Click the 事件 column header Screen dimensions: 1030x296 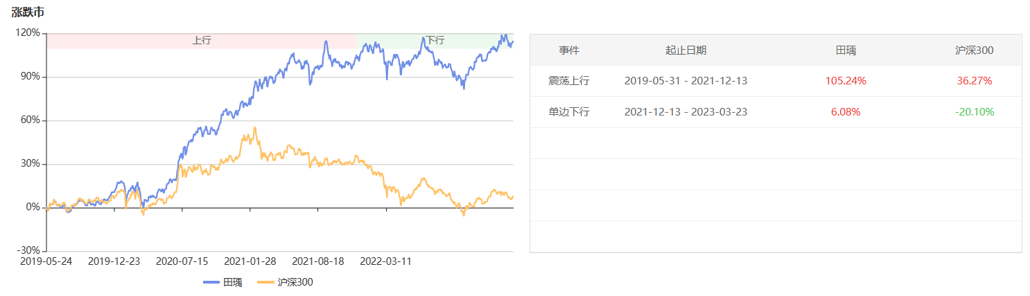pos(569,50)
